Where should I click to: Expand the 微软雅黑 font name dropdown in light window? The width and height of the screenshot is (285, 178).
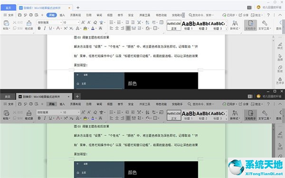click(x=61, y=22)
